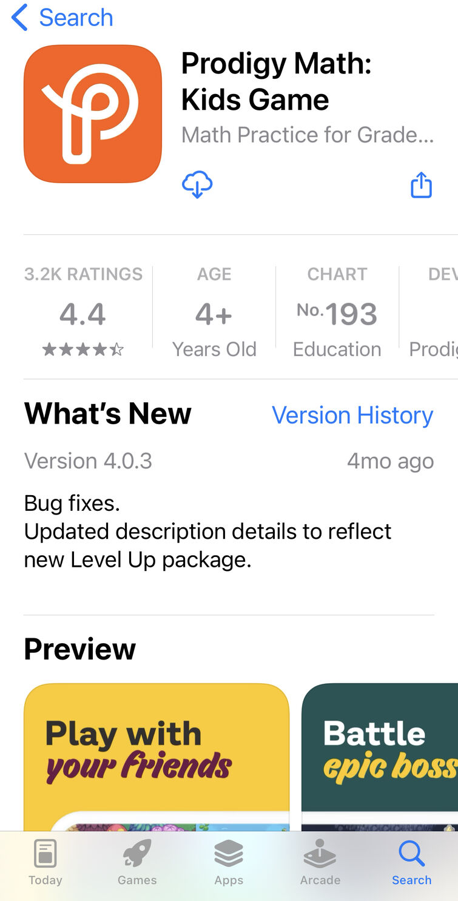This screenshot has width=458, height=901.
Task: Go to the Arcade tab
Action: pyautogui.click(x=320, y=863)
